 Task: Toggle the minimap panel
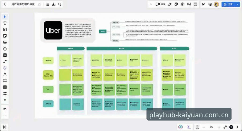coord(197,127)
